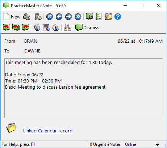This screenshot has height=148, width=167.
Task: Click the yellow folder icon in top toolbar
Action: (108, 17)
